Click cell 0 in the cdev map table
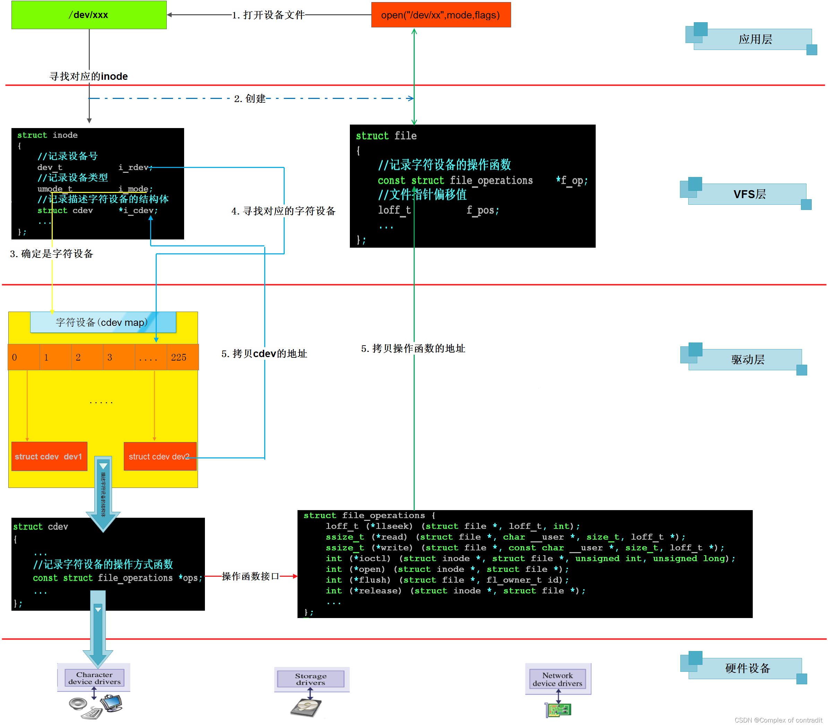This screenshot has height=727, width=828. coord(24,357)
